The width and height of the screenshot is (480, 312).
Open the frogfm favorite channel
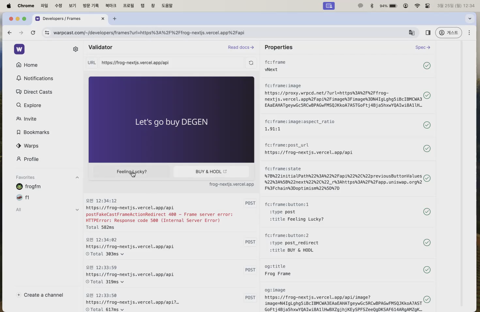tap(28, 186)
